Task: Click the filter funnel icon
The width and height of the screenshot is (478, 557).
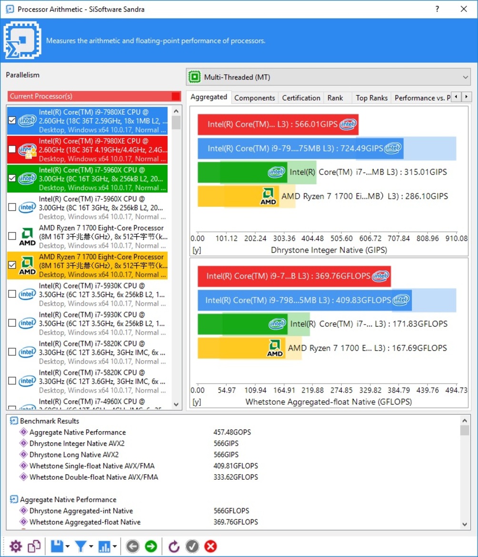Action: pyautogui.click(x=80, y=547)
